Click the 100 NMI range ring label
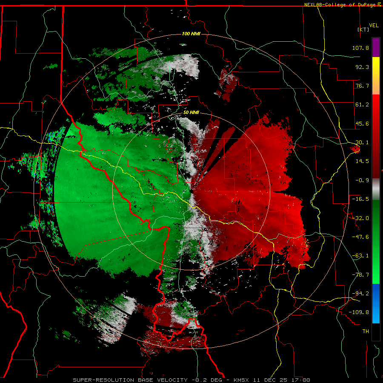The width and height of the screenshot is (383, 383). pos(191,34)
